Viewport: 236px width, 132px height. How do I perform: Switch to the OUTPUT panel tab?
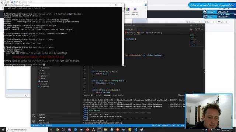[x=98, y=95]
